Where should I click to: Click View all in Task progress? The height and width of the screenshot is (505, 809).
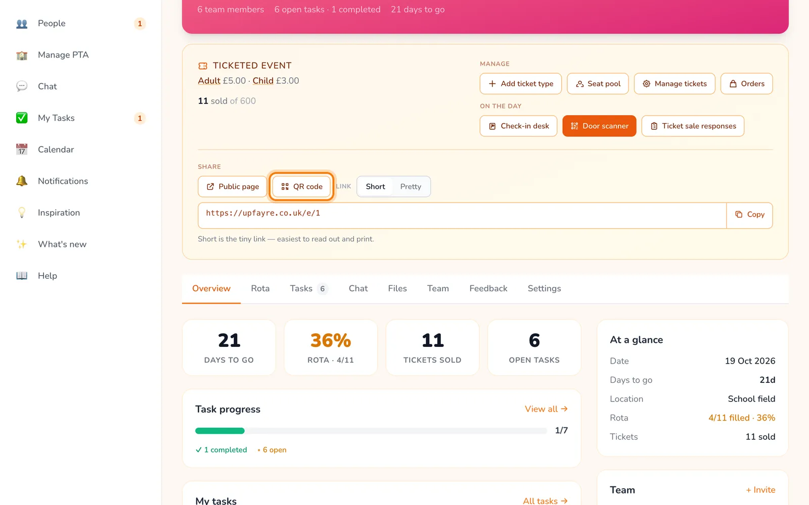pyautogui.click(x=546, y=409)
